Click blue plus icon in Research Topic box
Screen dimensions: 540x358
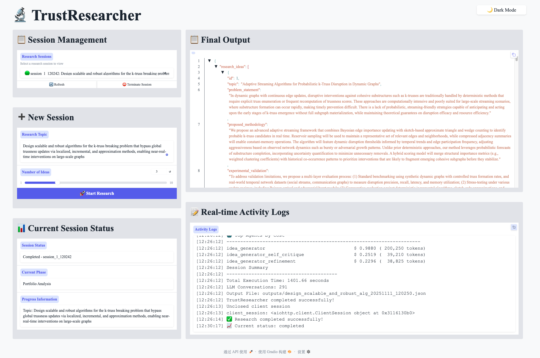pyautogui.click(x=167, y=155)
